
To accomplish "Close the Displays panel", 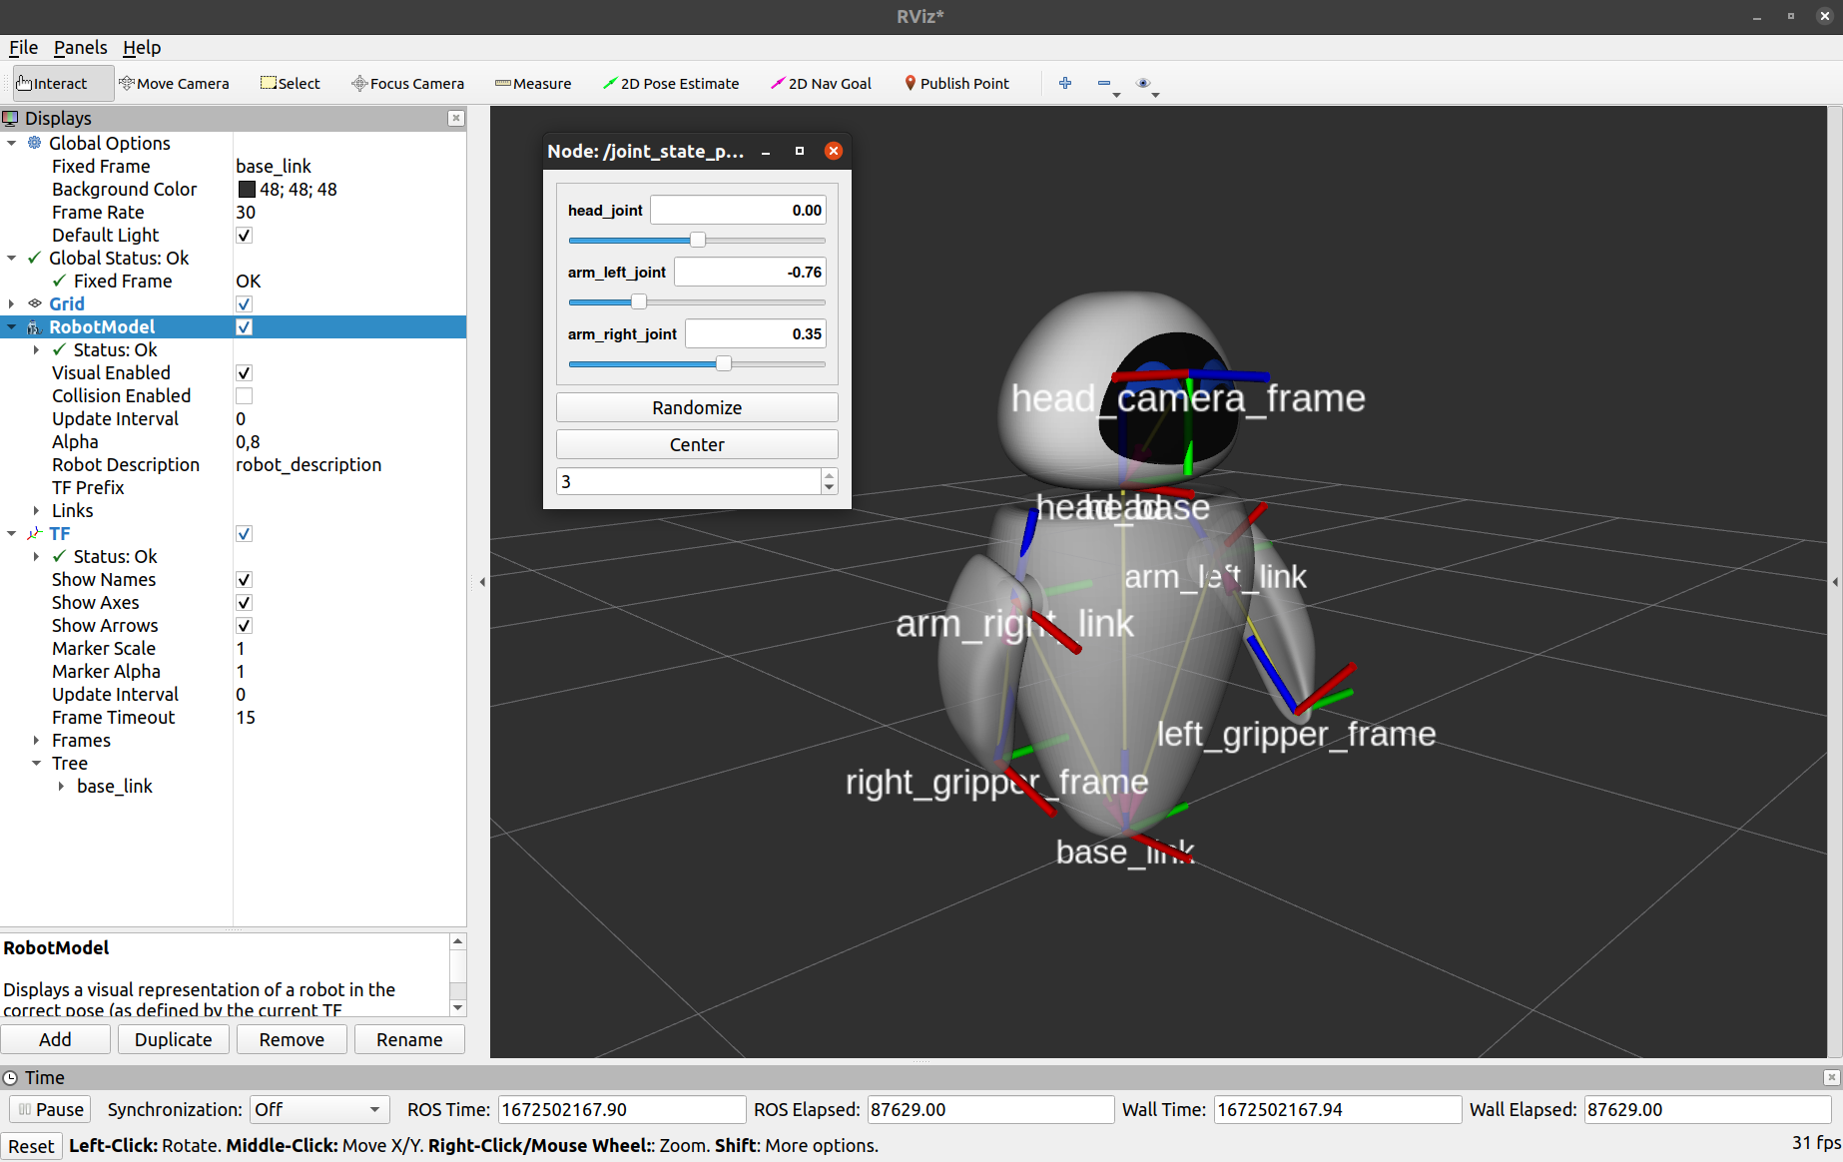I will (456, 118).
